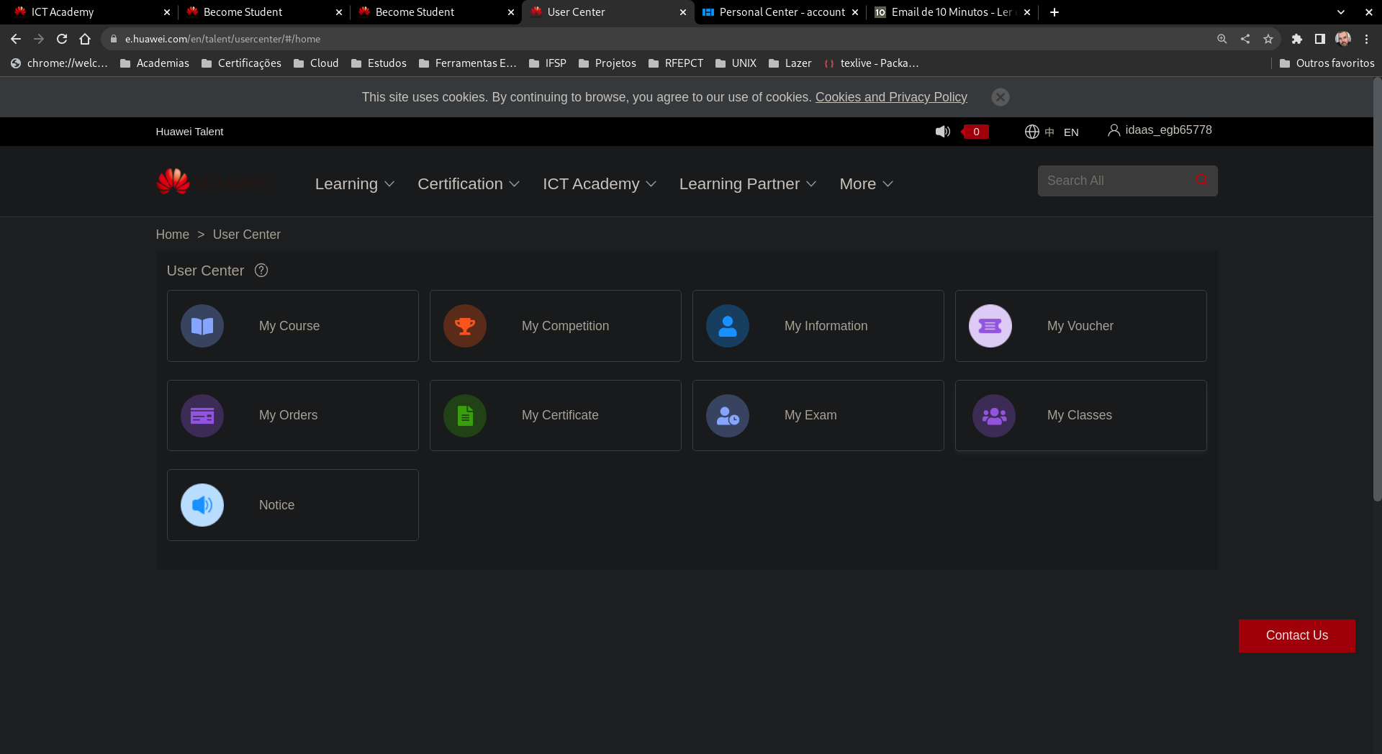Select the My Certificate document icon
1382x754 pixels.
[465, 415]
